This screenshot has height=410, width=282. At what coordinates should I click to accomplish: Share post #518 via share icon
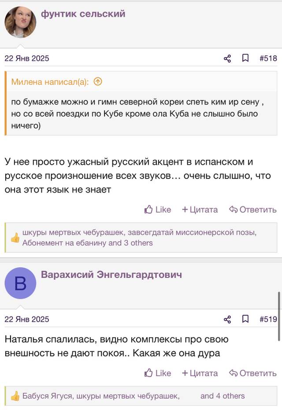coord(227,58)
